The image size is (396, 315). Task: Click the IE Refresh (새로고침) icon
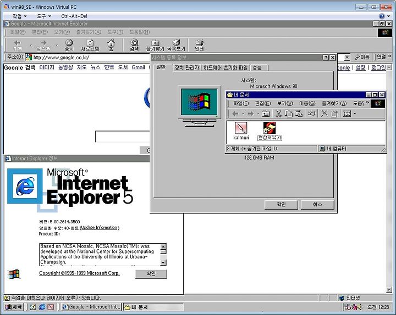coord(90,45)
